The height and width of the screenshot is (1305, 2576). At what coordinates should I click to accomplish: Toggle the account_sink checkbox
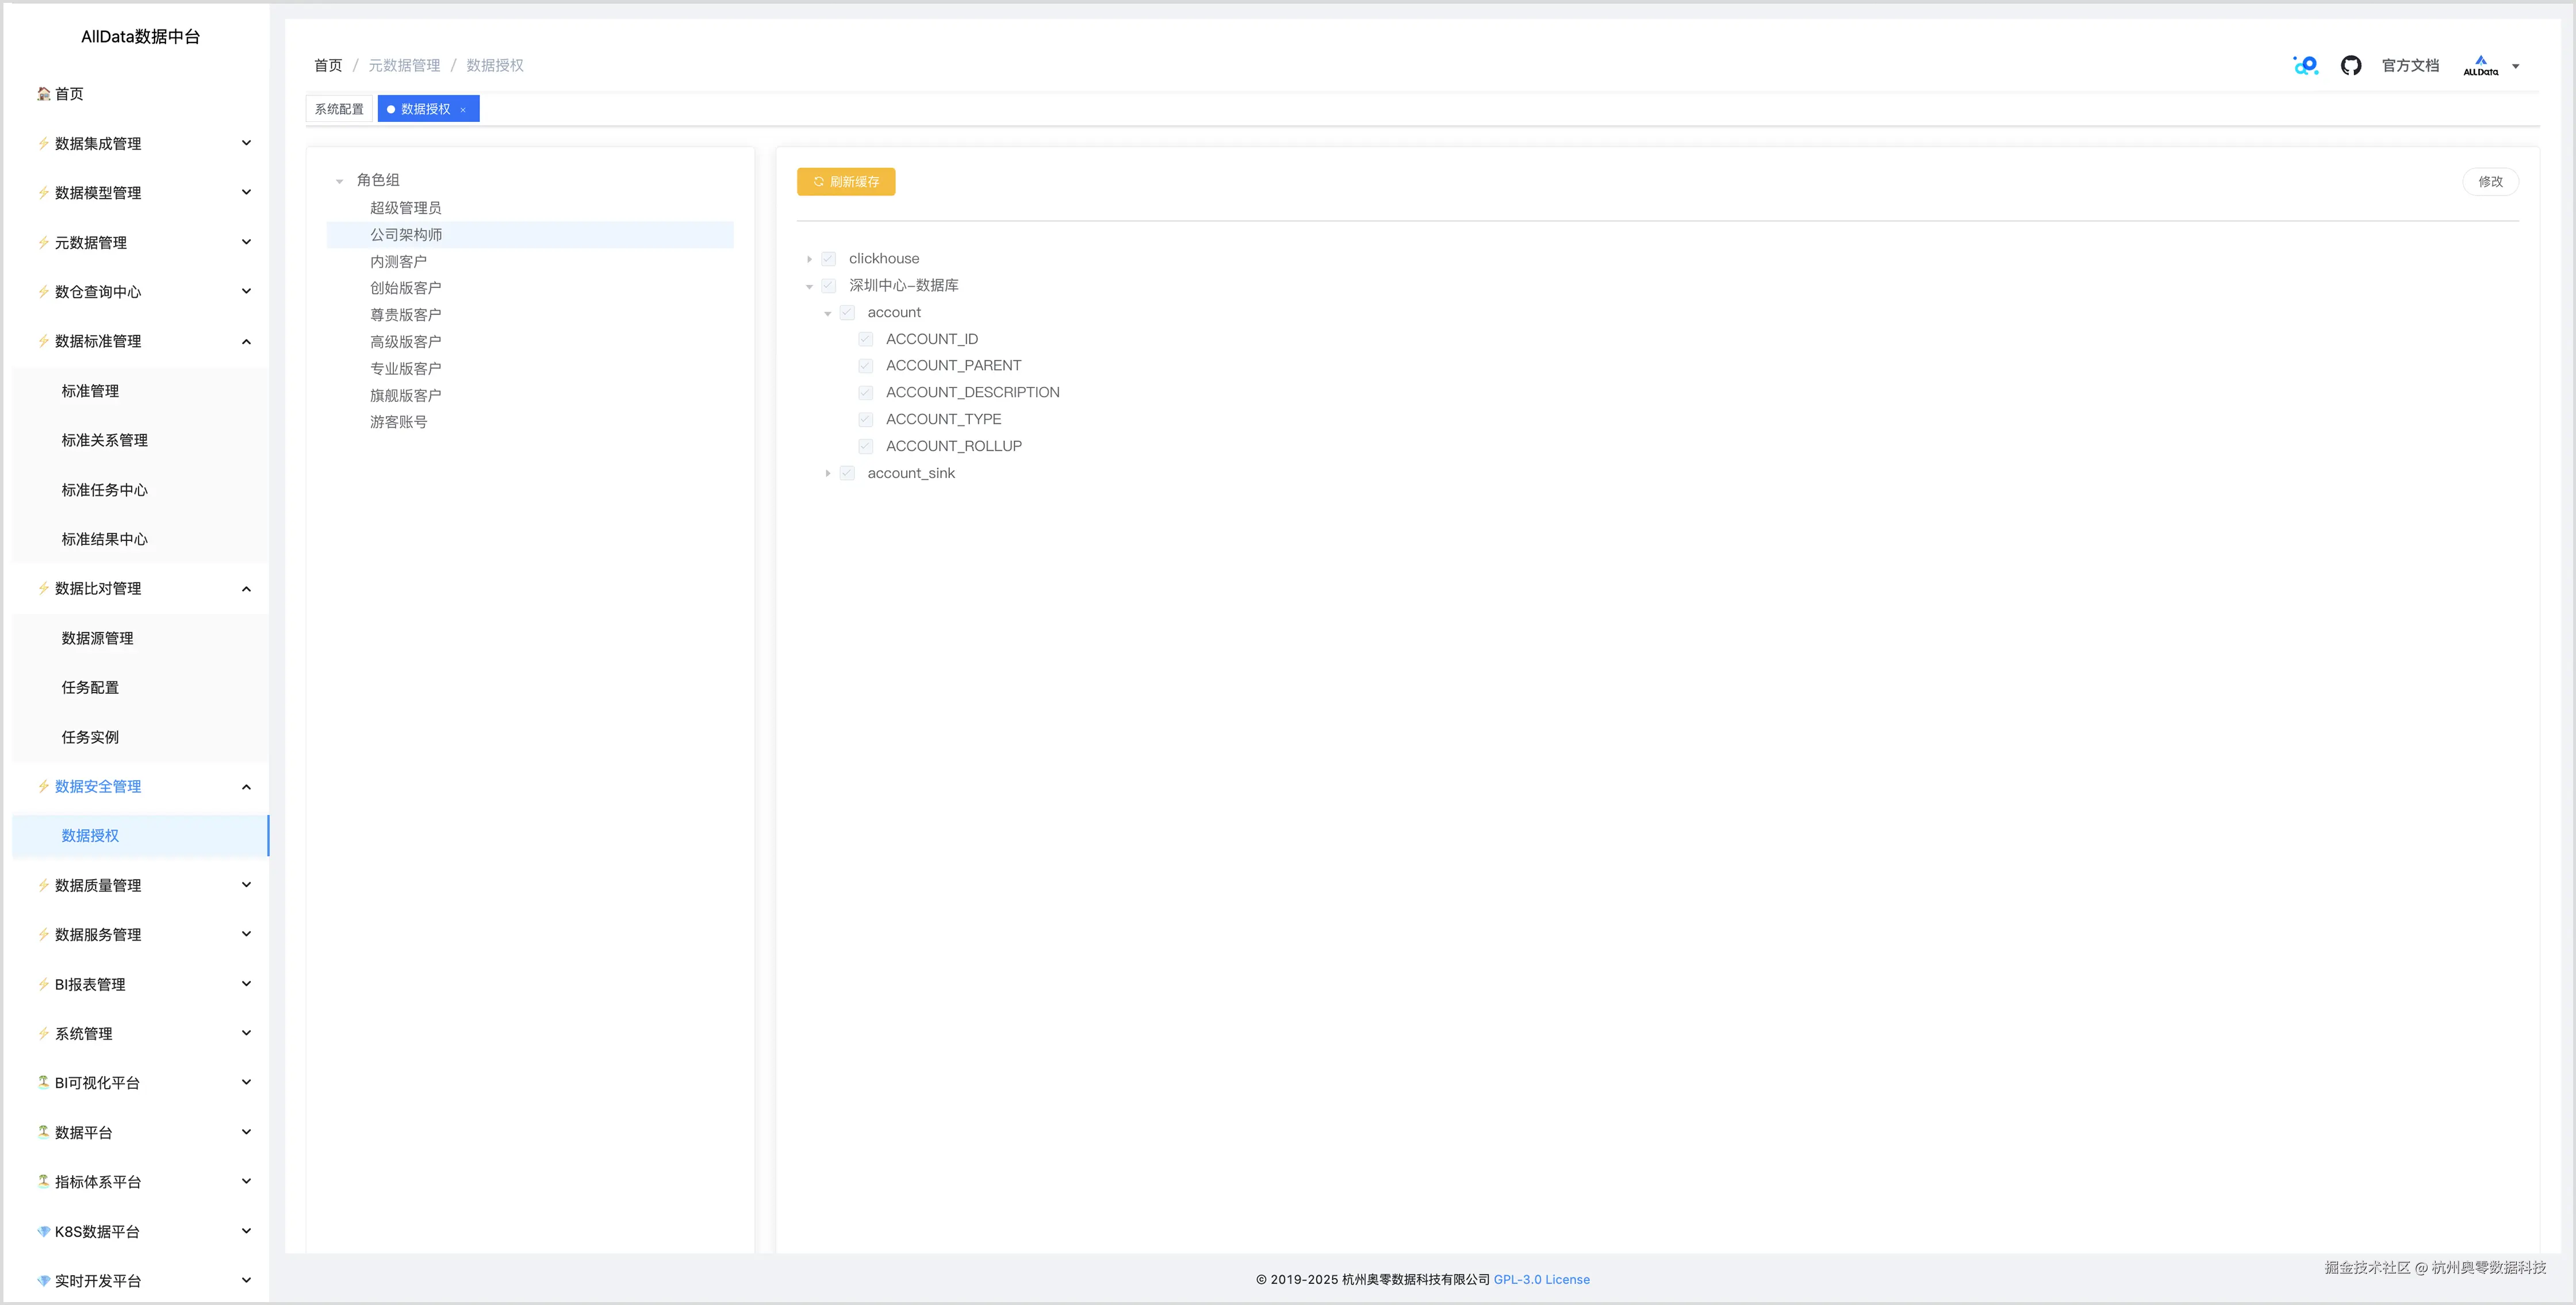tap(847, 473)
